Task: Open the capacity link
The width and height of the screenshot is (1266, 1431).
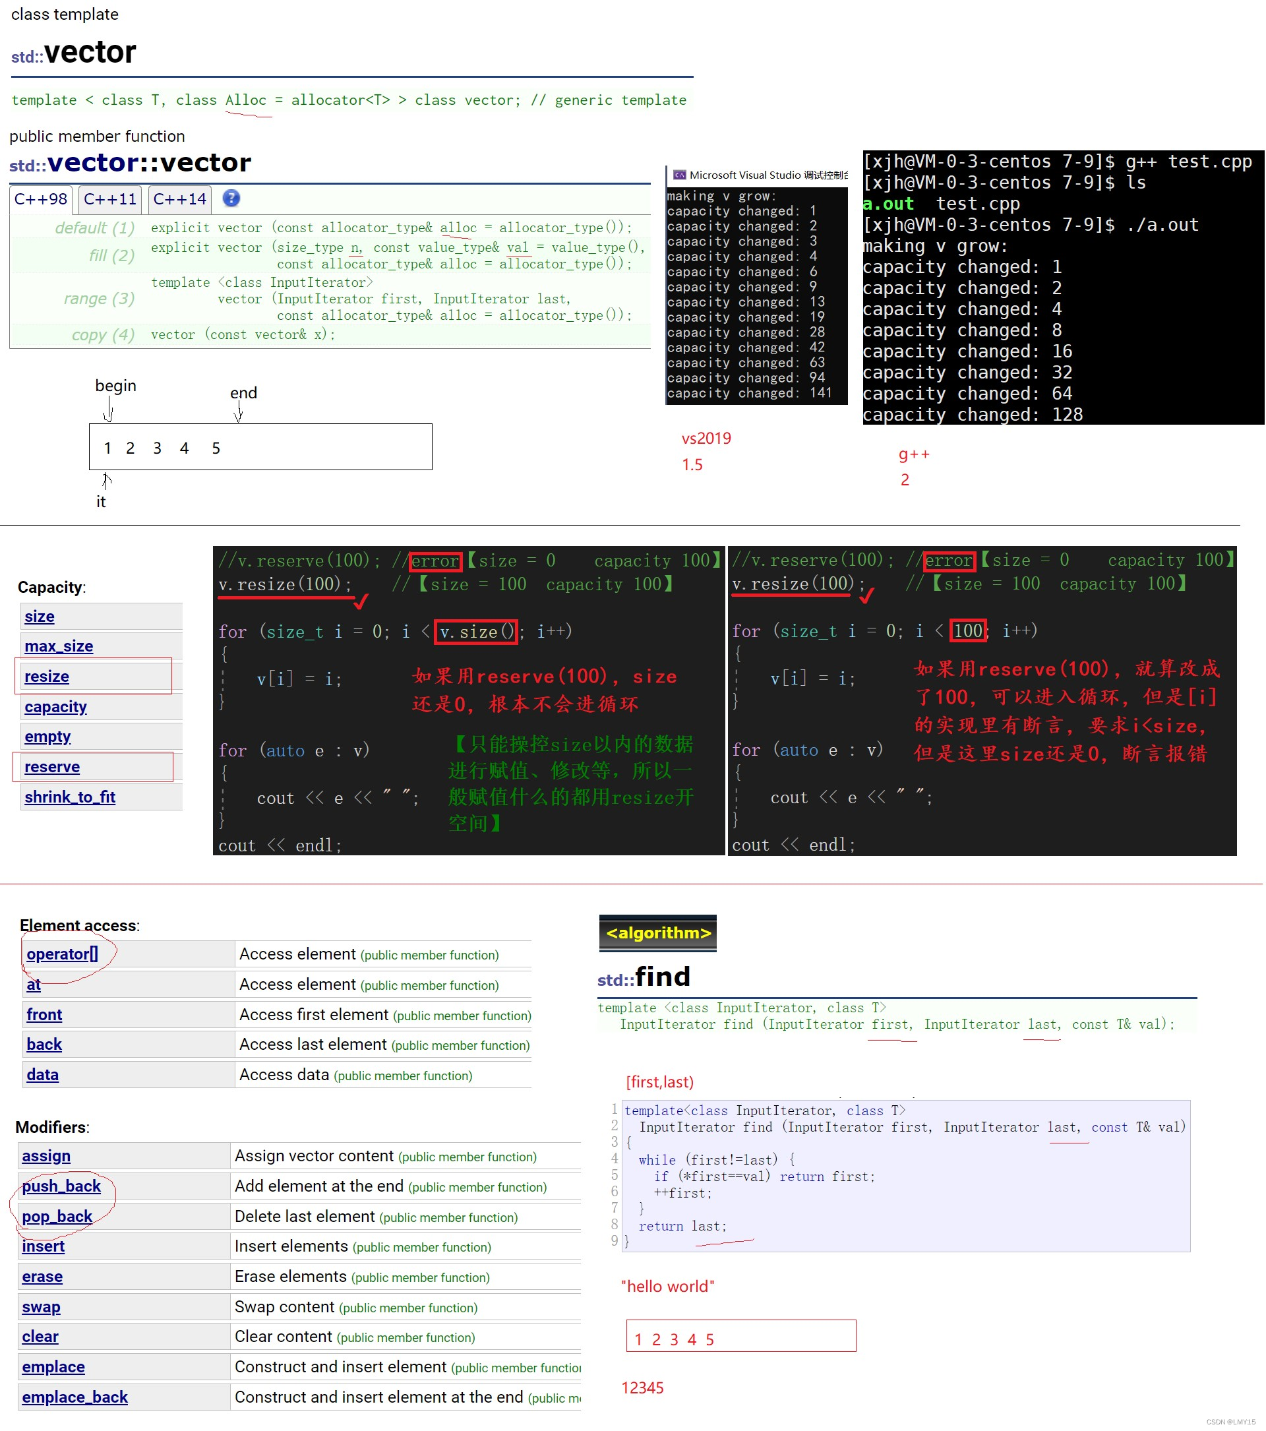Action: coord(56,706)
